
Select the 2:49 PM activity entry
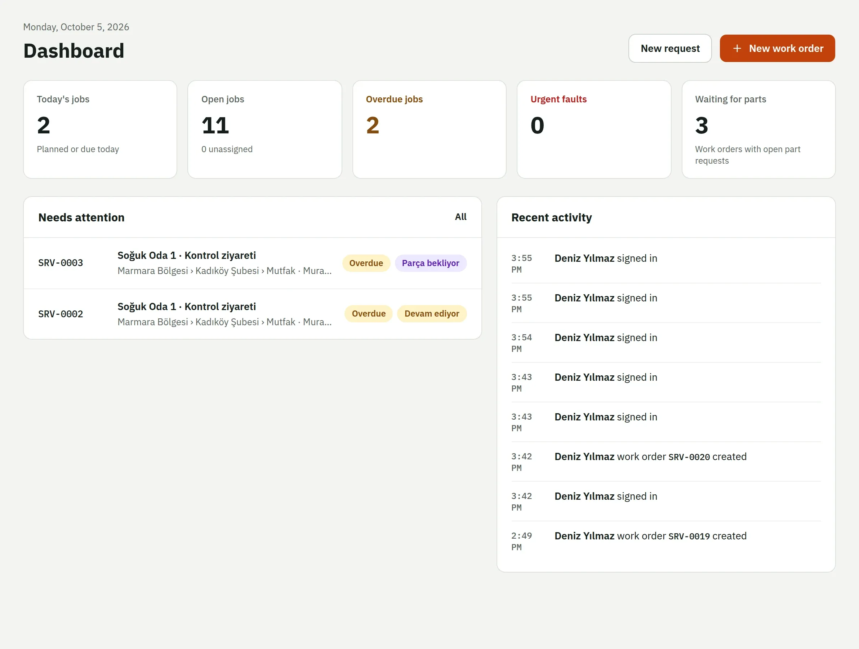tap(666, 541)
